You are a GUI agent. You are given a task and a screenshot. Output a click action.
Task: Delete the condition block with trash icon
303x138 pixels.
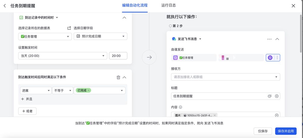[118, 77]
